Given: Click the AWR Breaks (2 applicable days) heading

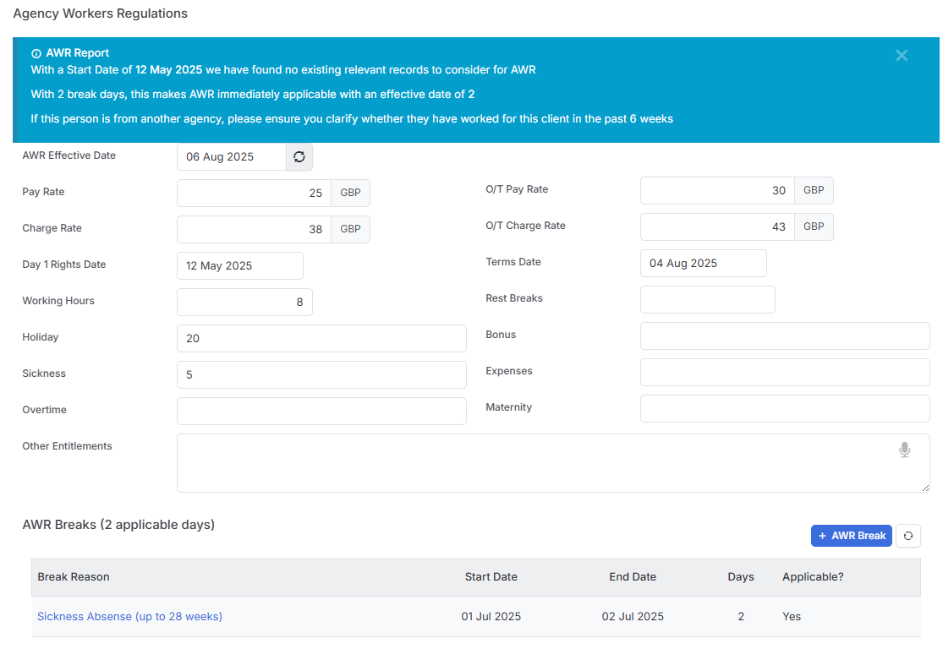Looking at the screenshot, I should [x=118, y=525].
